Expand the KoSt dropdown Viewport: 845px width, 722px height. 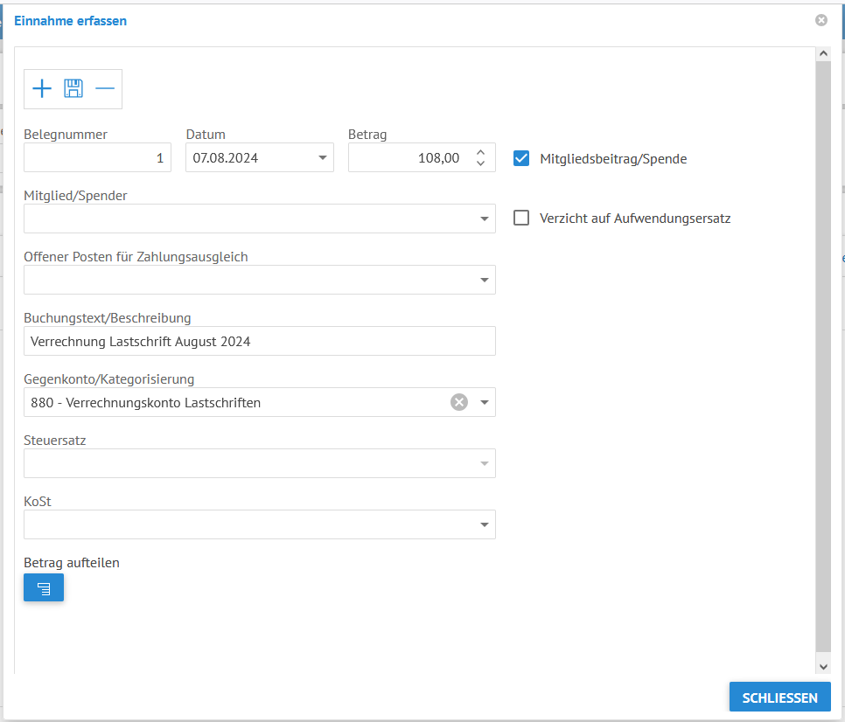click(x=485, y=524)
